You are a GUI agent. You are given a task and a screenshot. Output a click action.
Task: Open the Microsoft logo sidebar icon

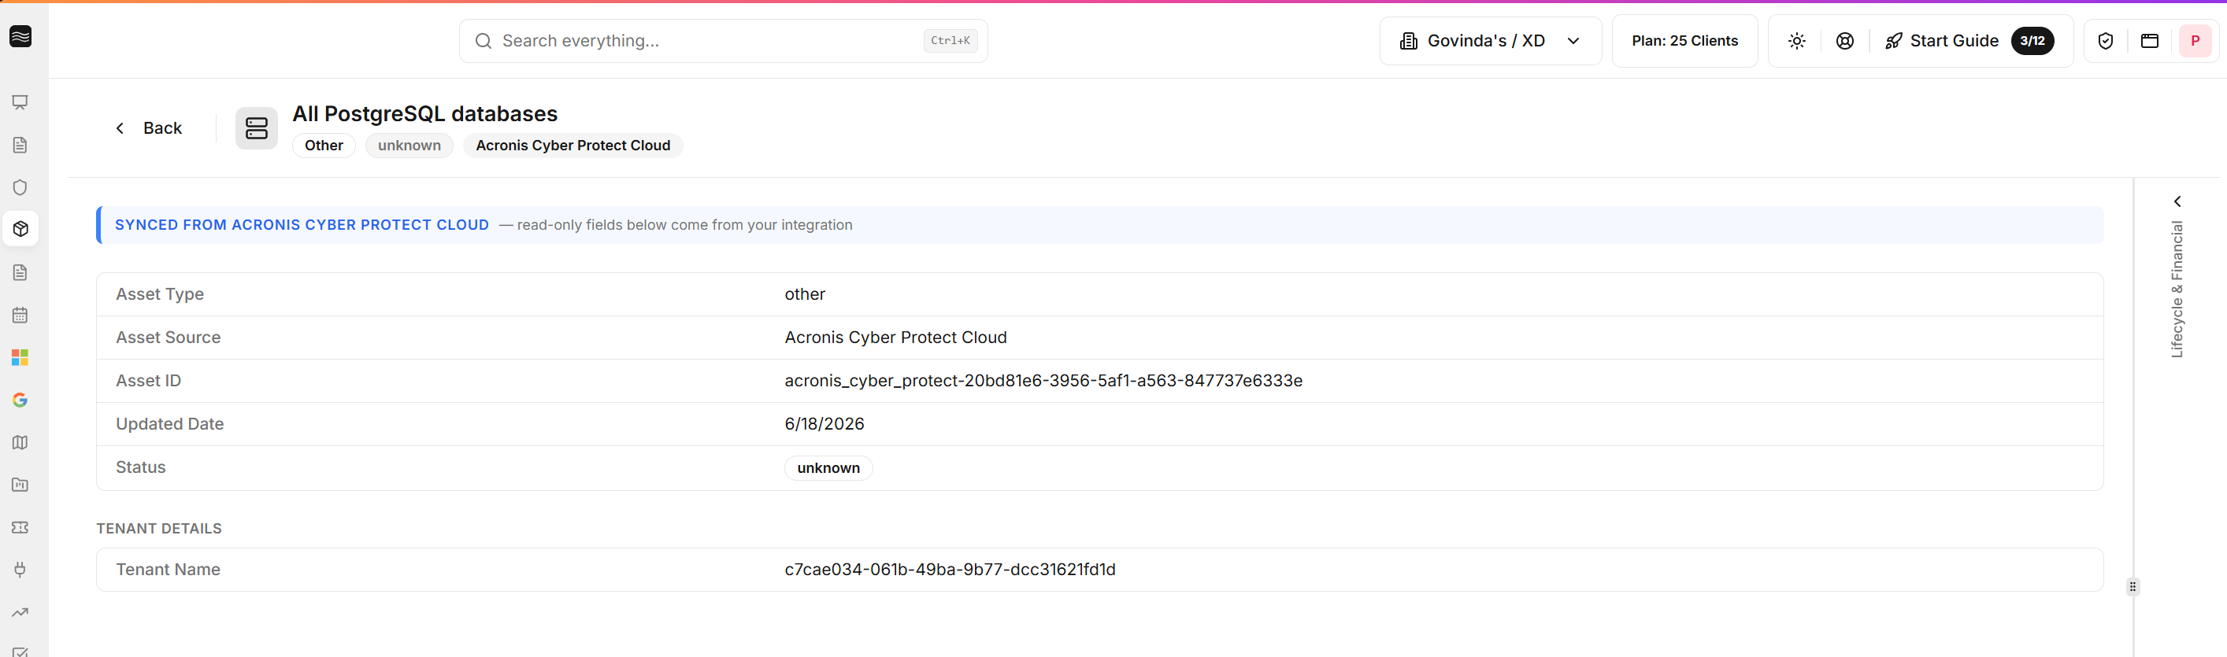(20, 357)
